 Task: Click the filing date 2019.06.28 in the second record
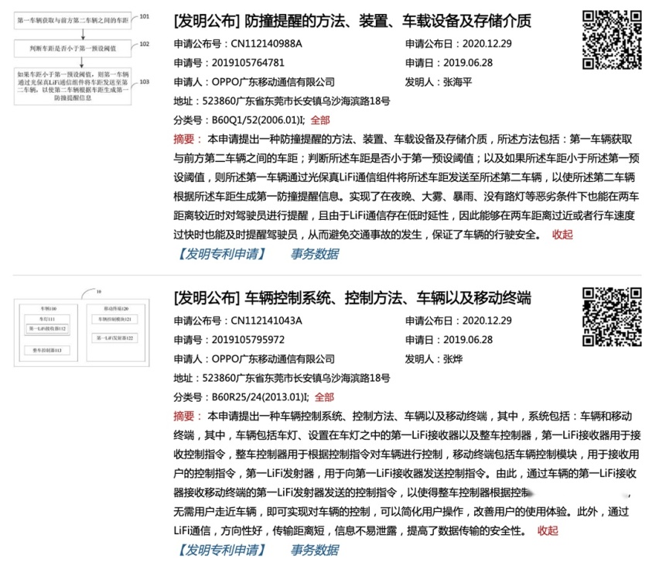tap(468, 340)
